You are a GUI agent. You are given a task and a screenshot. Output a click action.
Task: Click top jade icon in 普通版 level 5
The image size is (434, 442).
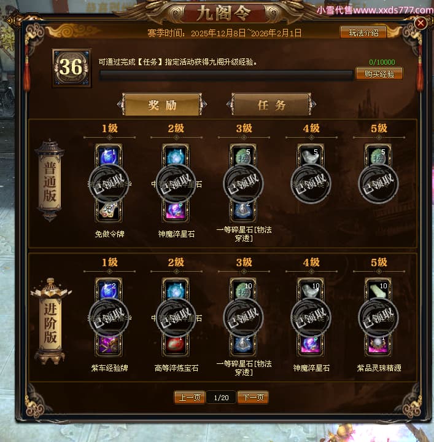pyautogui.click(x=378, y=156)
